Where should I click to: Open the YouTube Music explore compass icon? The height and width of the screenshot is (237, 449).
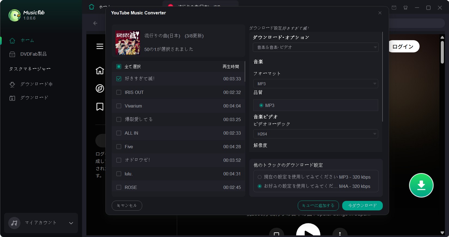pos(100,89)
